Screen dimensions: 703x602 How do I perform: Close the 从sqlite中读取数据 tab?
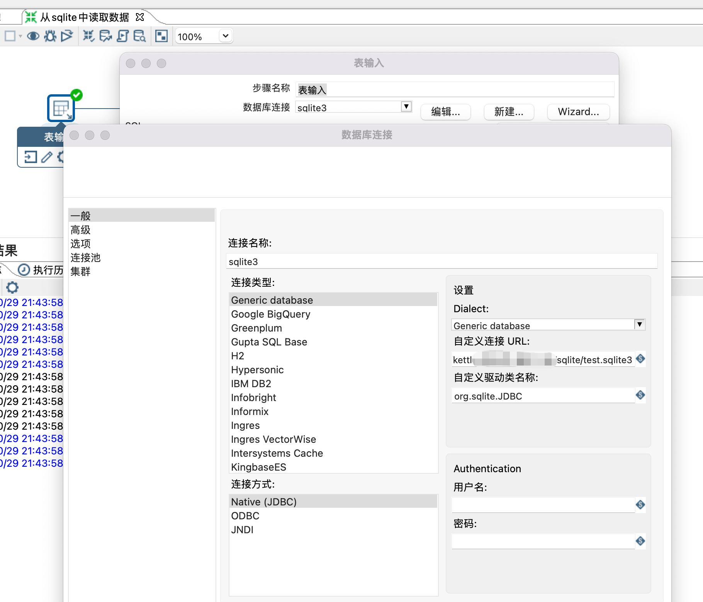point(140,17)
